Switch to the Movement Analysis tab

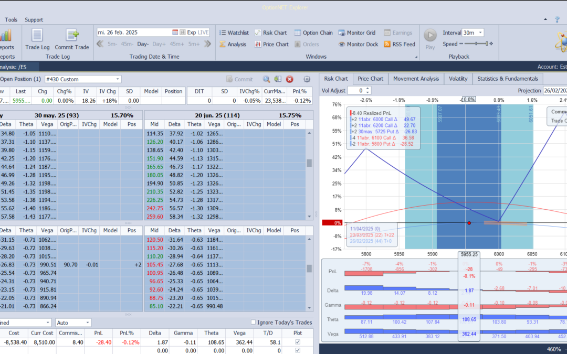(416, 79)
